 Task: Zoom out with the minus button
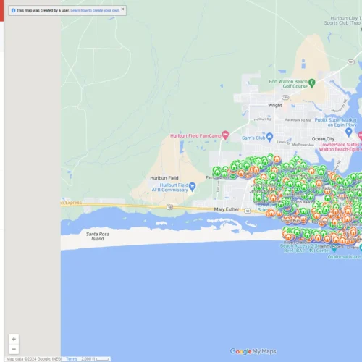pos(14,349)
